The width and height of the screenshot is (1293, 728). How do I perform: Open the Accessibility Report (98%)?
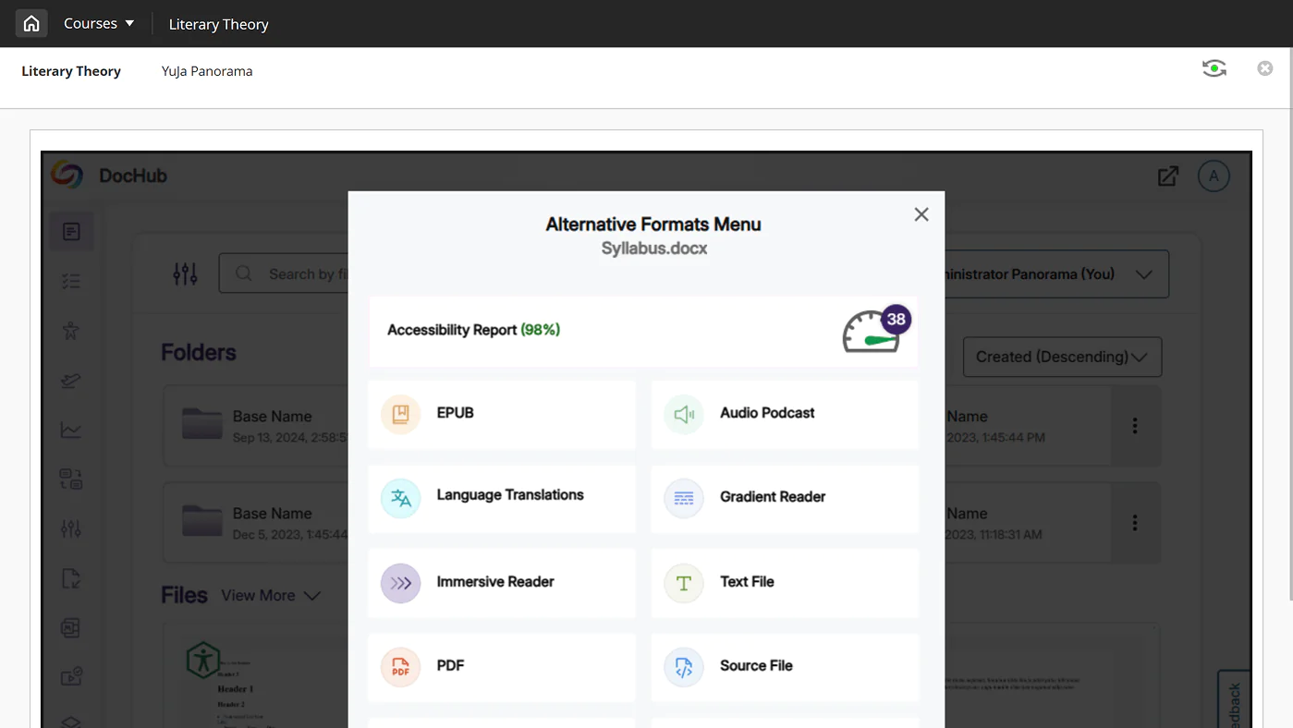[x=473, y=330]
